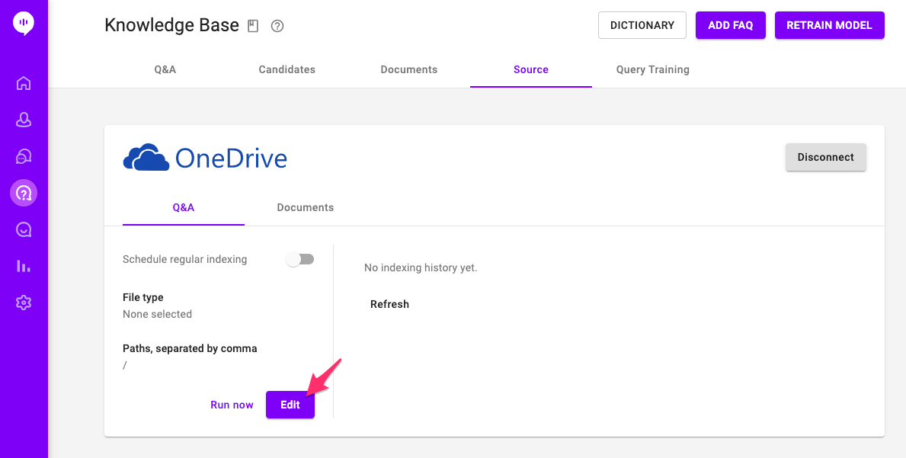Click the 'File type' label

pyautogui.click(x=142, y=297)
